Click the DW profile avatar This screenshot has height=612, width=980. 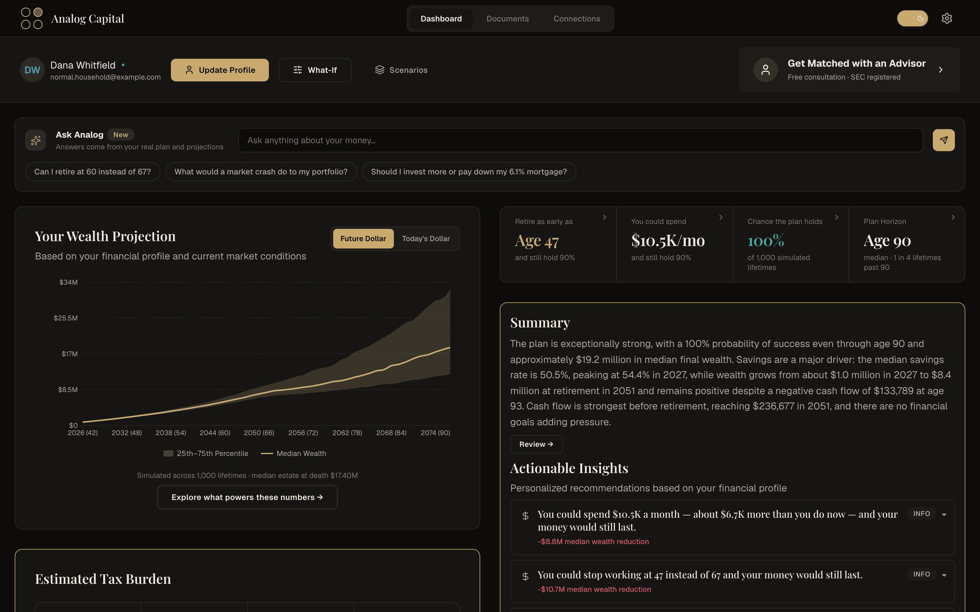pos(32,70)
